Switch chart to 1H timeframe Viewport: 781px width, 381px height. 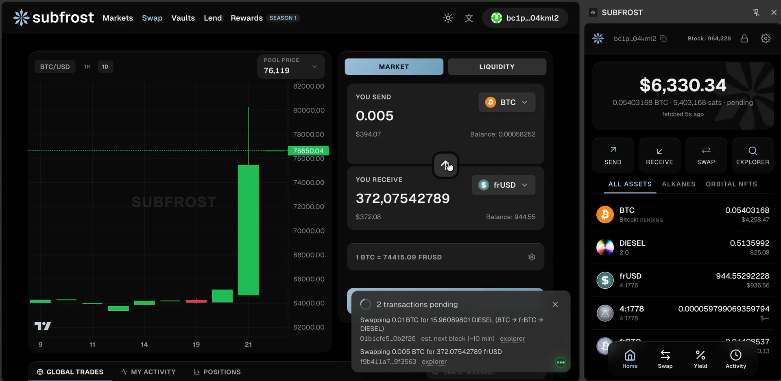[87, 67]
